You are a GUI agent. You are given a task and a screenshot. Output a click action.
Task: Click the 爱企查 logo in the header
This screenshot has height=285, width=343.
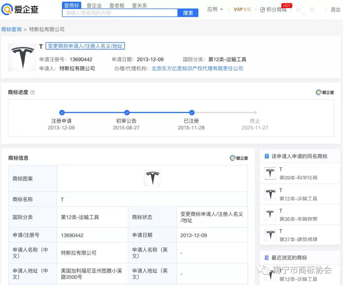click(x=20, y=9)
